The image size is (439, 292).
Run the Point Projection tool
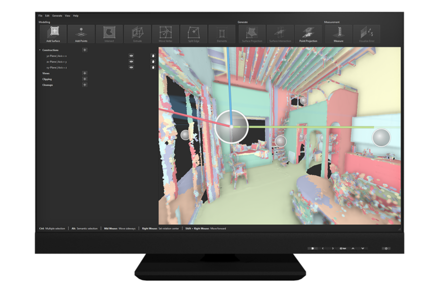pyautogui.click(x=308, y=34)
